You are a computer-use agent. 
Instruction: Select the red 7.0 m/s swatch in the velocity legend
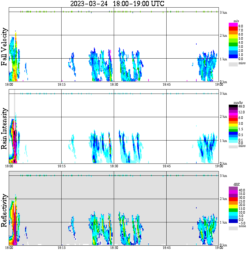[233, 29]
